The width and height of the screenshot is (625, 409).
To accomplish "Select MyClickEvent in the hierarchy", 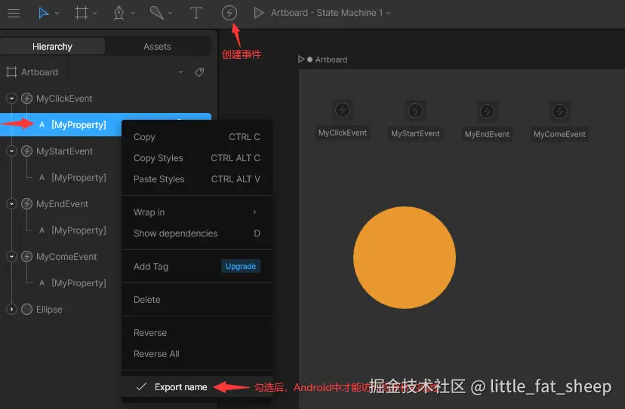I will pos(64,98).
